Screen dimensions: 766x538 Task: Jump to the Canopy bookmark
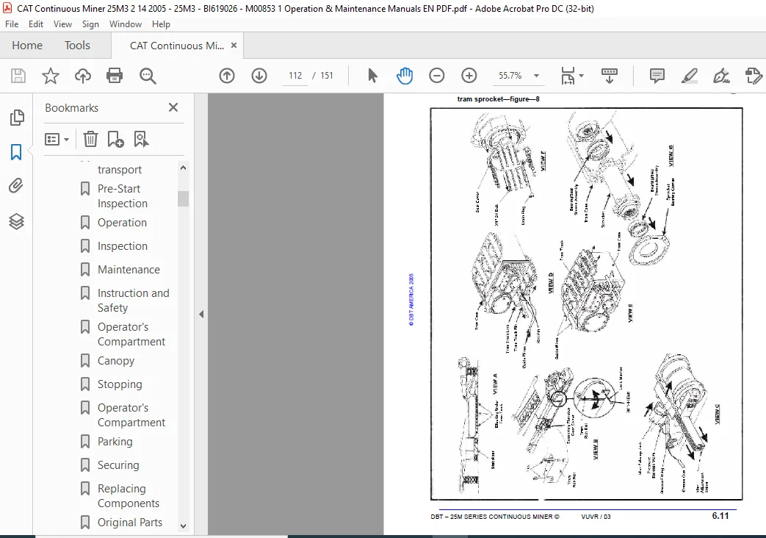tap(116, 361)
